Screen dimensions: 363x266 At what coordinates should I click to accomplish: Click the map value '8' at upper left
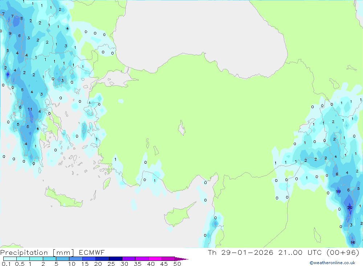pyautogui.click(x=21, y=19)
